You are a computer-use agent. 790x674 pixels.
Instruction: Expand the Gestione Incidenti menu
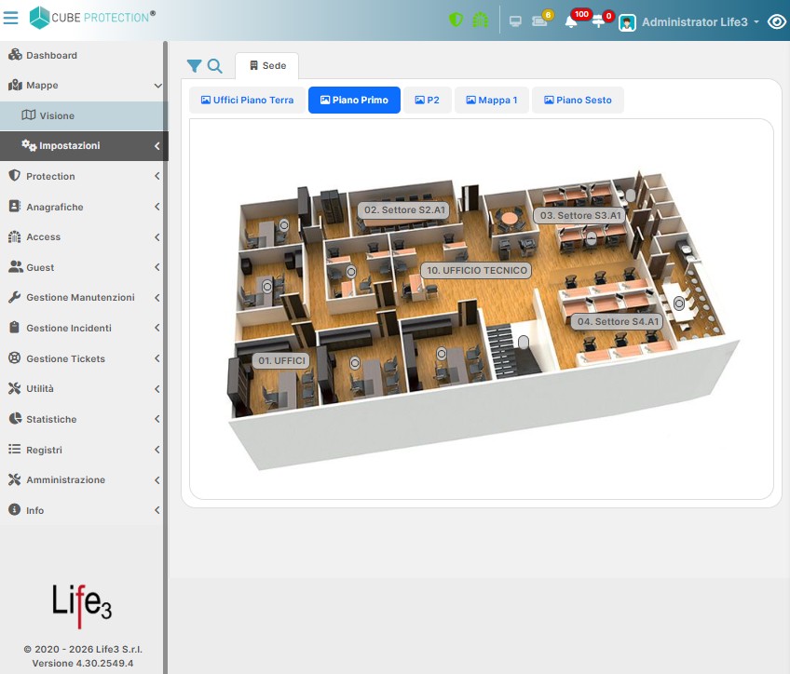point(84,328)
